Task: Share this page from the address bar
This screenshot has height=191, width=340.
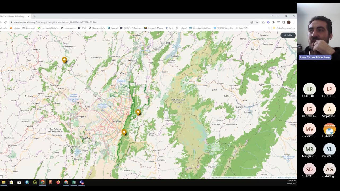Action: (252, 23)
